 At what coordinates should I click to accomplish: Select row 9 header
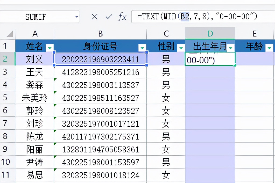(8, 149)
